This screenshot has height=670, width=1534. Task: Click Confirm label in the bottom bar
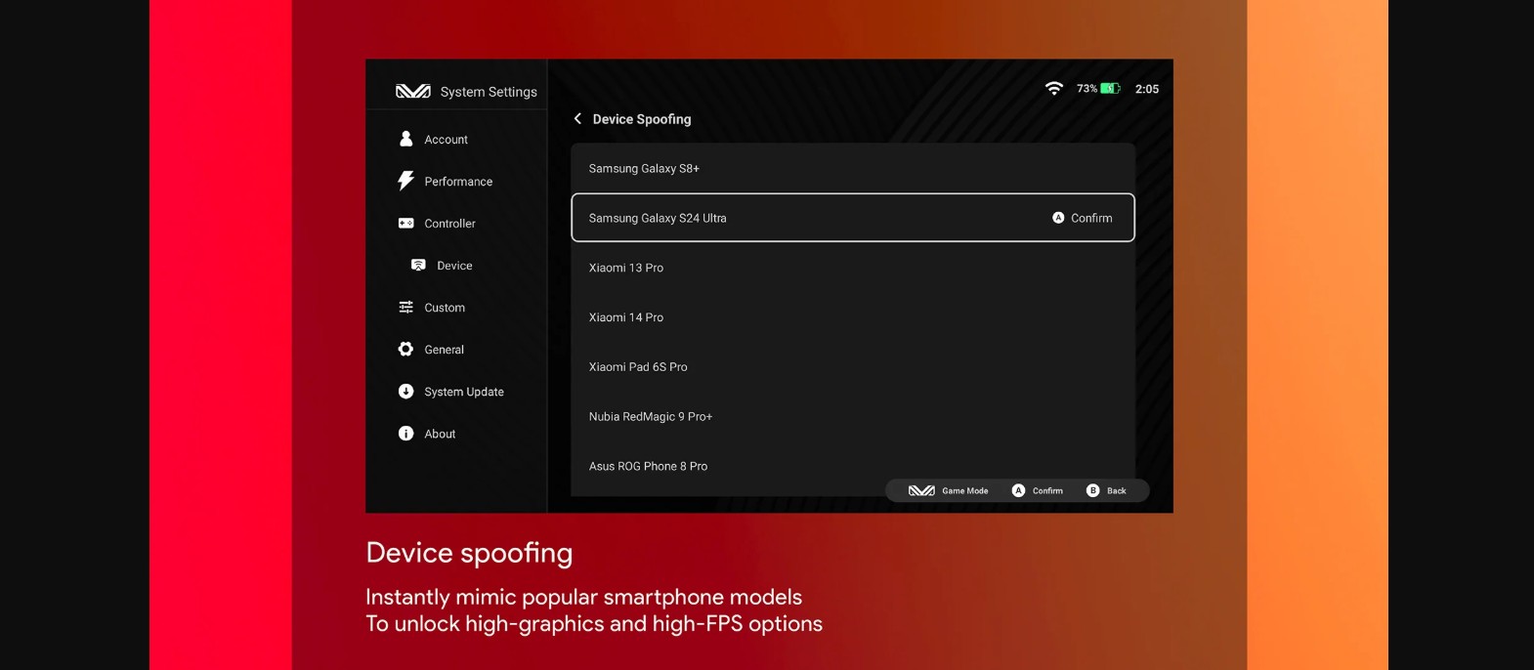pyautogui.click(x=1047, y=490)
